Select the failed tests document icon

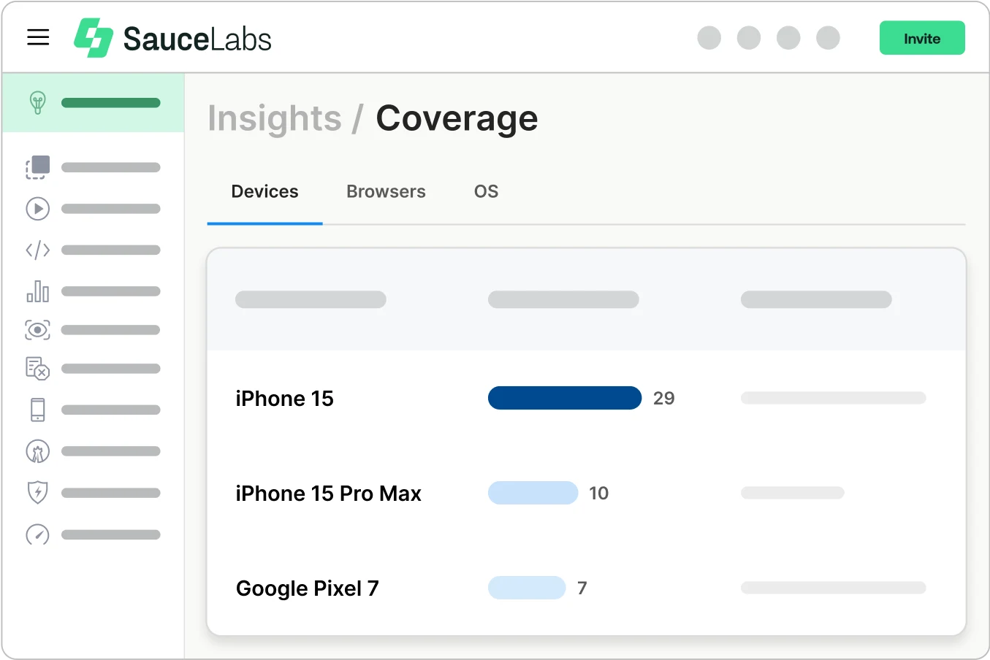37,369
